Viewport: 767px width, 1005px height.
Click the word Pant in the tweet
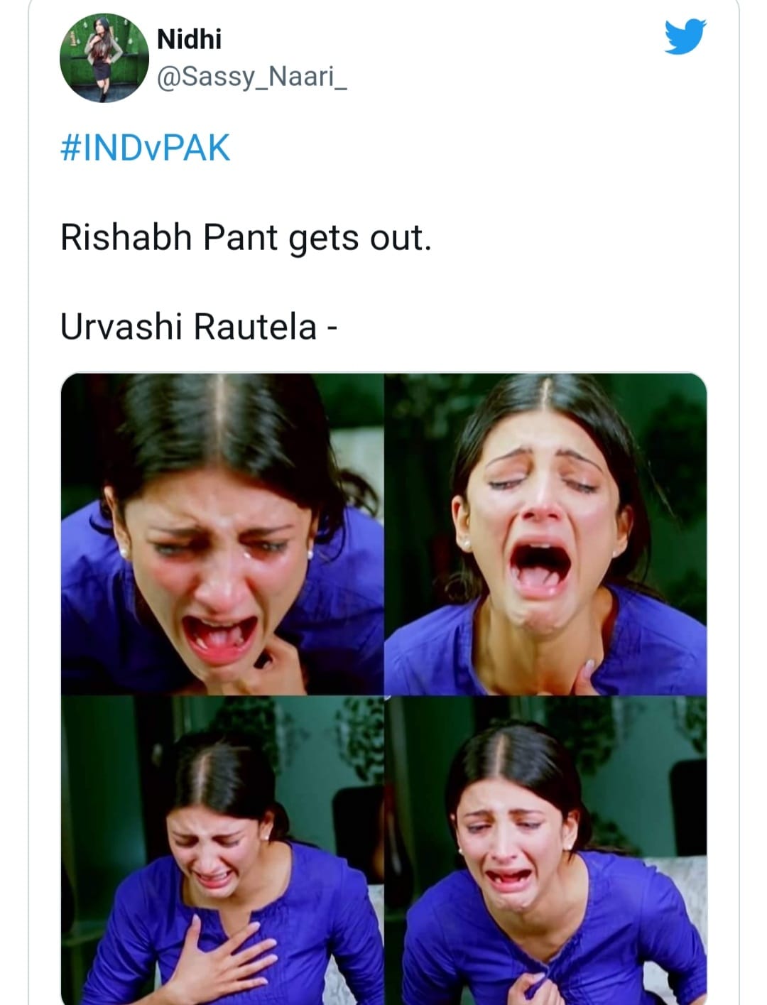pos(240,237)
